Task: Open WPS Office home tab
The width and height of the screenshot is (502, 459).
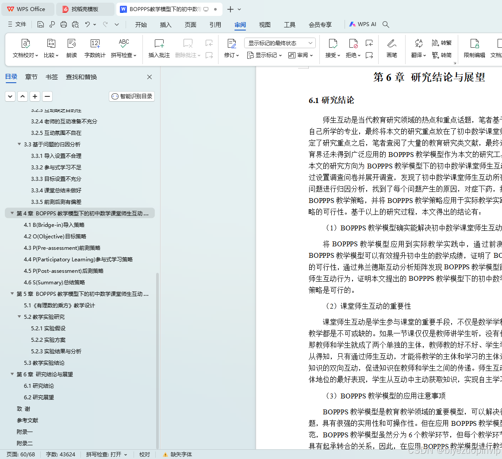Action: [27, 9]
